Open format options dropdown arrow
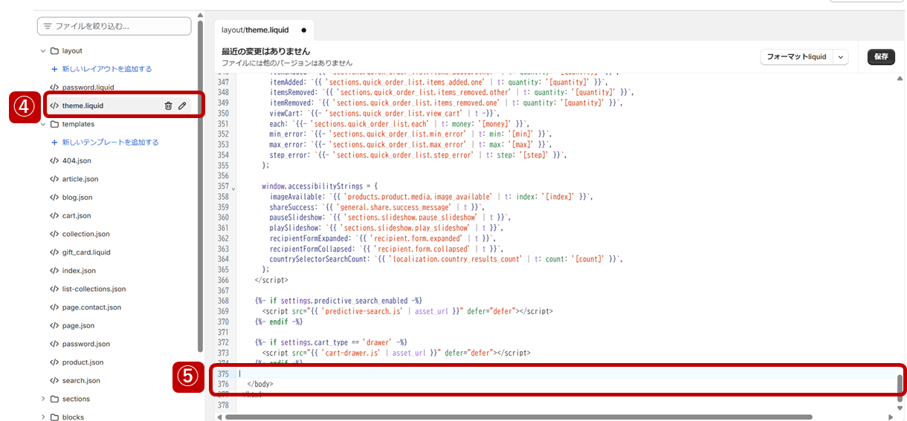The height and width of the screenshot is (421, 907). 840,57
